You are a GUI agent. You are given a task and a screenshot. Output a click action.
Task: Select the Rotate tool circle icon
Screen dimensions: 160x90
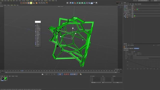(26, 3)
